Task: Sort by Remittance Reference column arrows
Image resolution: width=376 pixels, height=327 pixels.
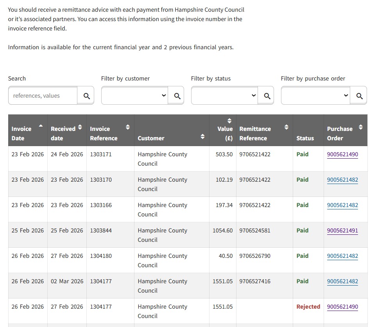Action: (x=286, y=127)
